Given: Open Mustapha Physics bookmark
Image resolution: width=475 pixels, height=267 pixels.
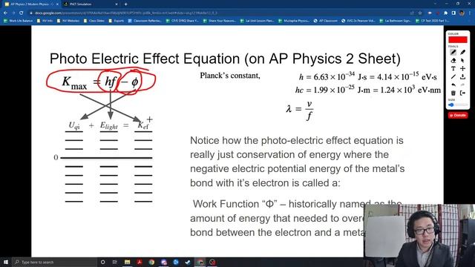Looking at the screenshot, I should (294, 21).
